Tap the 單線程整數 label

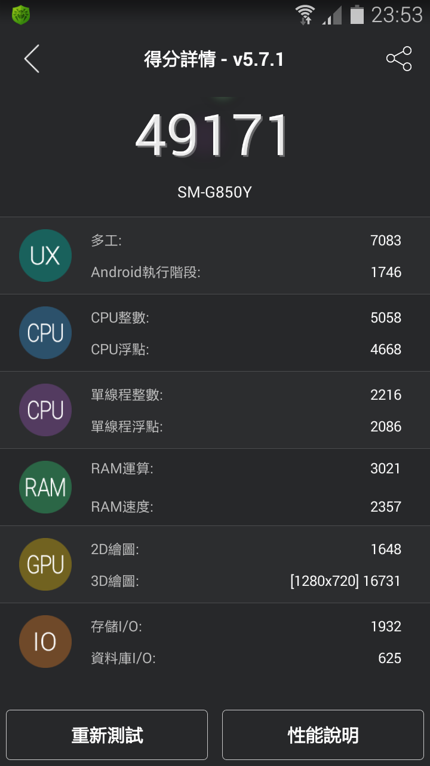click(x=127, y=395)
